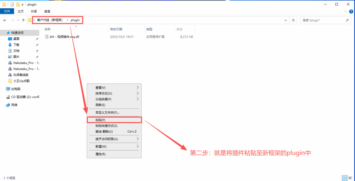This screenshot has height=181, width=355.
Task: Switch to the 查看 ribbon tab
Action: tap(47, 11)
